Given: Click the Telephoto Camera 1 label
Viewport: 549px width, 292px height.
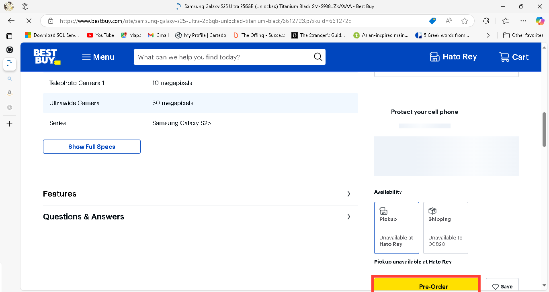Looking at the screenshot, I should (x=77, y=83).
